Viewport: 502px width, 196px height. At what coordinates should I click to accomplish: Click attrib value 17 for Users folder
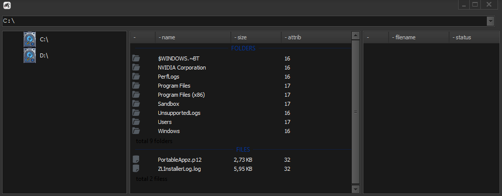tap(287, 122)
